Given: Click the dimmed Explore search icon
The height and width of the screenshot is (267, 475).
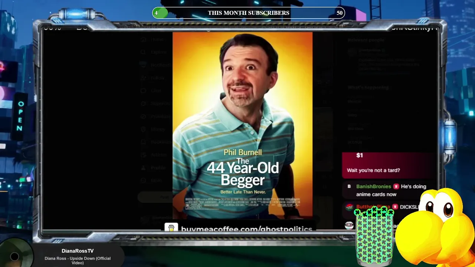Looking at the screenshot, I should [144, 52].
